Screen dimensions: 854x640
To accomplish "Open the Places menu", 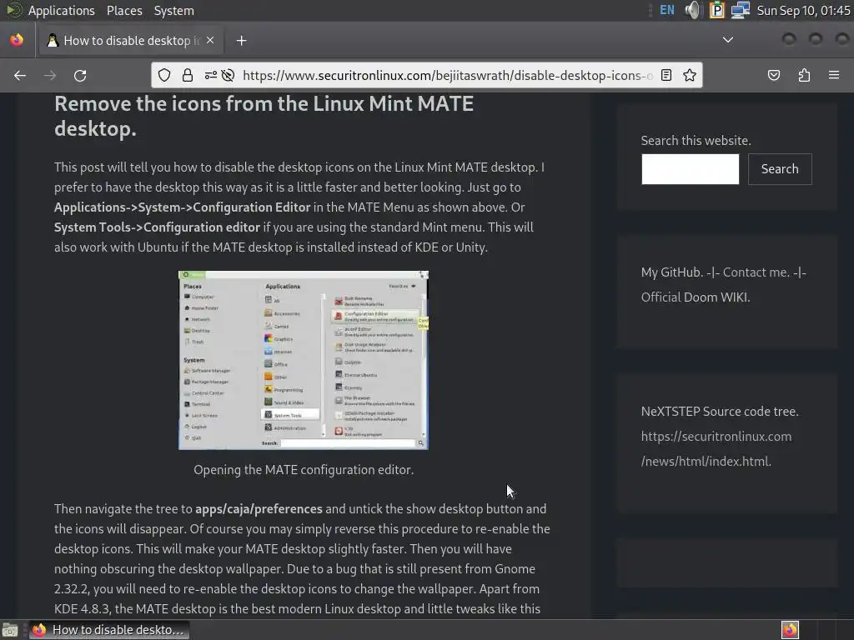I will 124,10.
